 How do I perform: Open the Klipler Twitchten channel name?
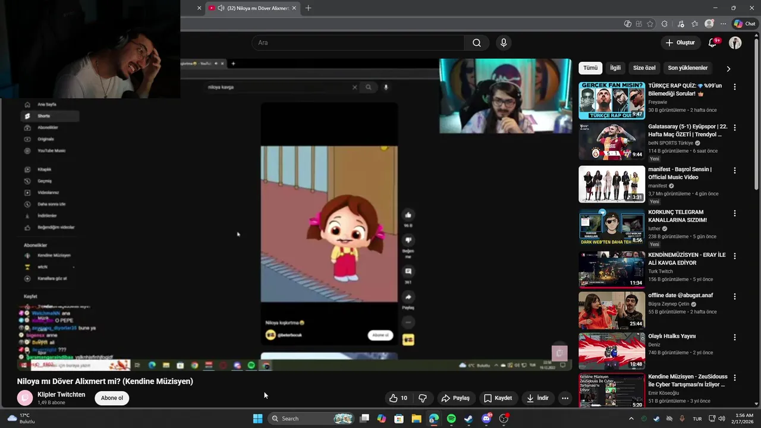tap(61, 395)
